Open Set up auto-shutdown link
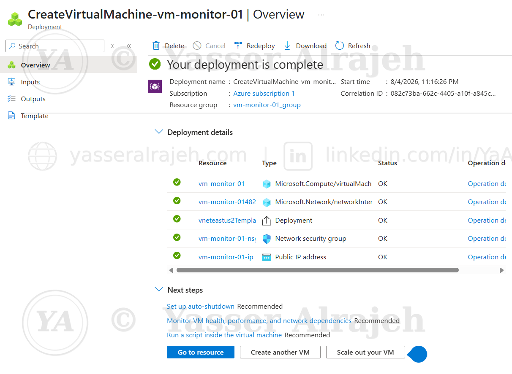The image size is (512, 374). (201, 307)
